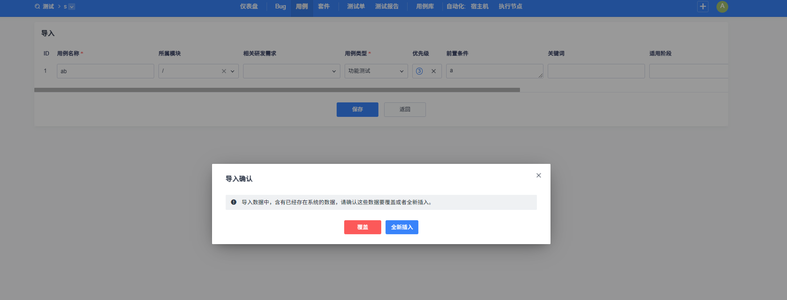Expand the project switcher arrow beside 's'
Image resolution: width=787 pixels, height=300 pixels.
click(x=72, y=7)
